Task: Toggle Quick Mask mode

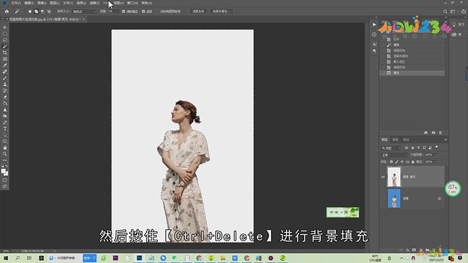Action: (5, 180)
